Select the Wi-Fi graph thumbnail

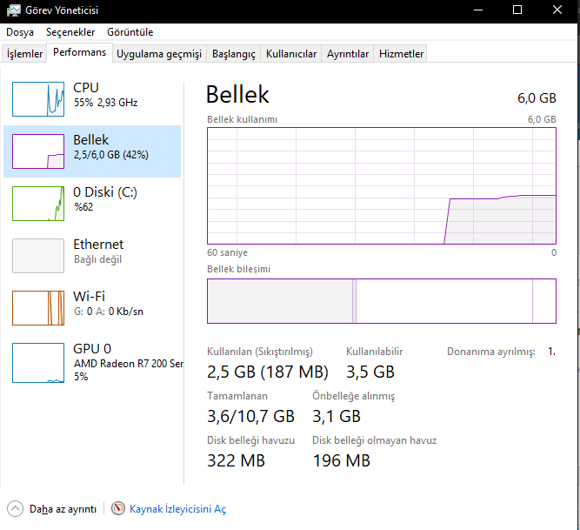38,308
